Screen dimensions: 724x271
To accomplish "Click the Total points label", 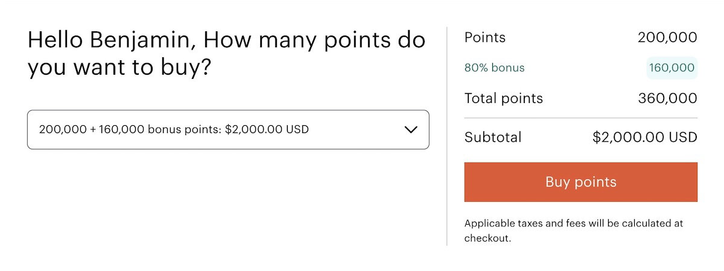I will (503, 98).
